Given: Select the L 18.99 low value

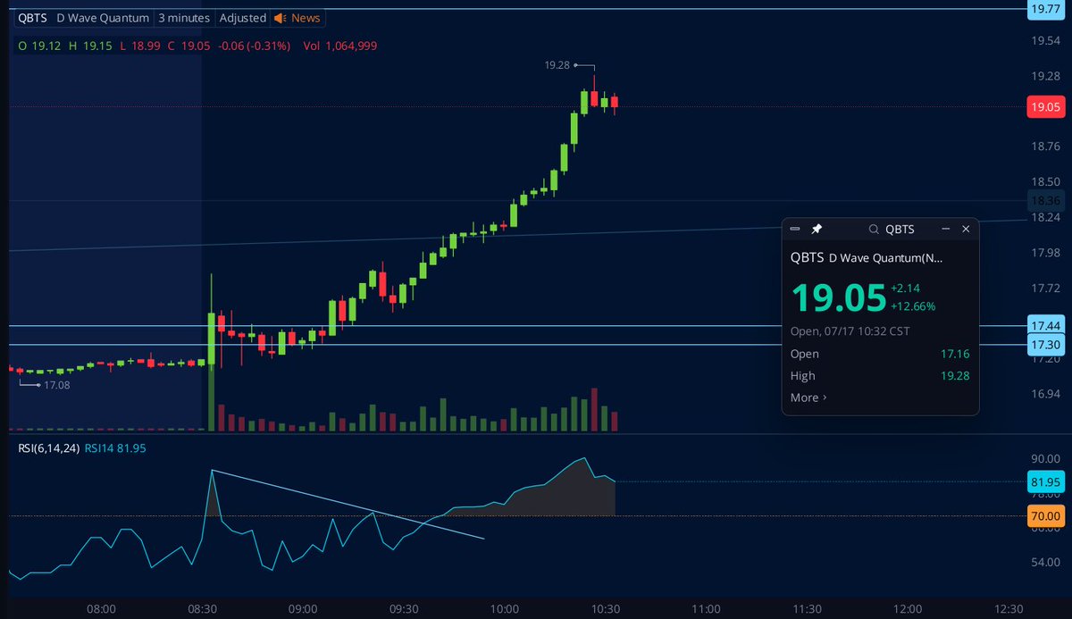Looking at the screenshot, I should 139,46.
